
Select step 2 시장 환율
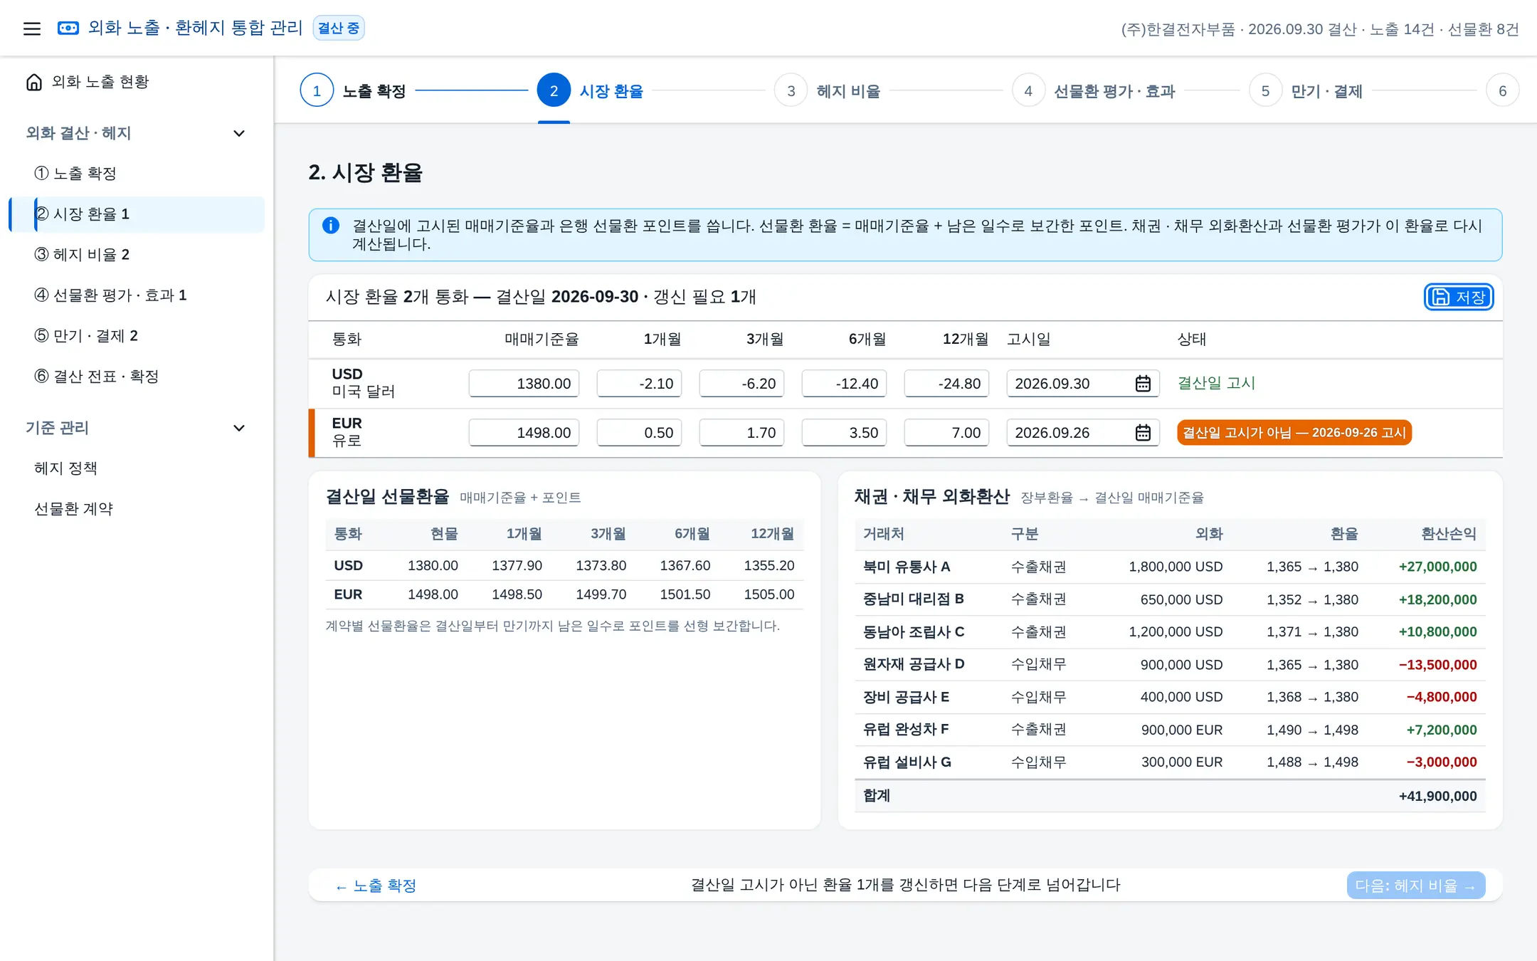coord(591,90)
